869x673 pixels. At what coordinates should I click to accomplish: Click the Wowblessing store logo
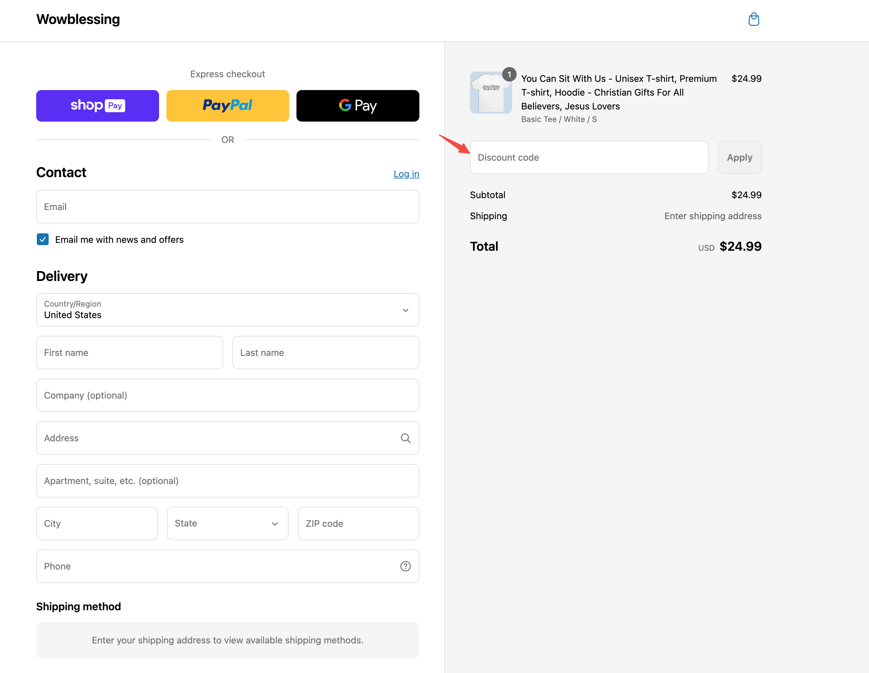pos(78,19)
